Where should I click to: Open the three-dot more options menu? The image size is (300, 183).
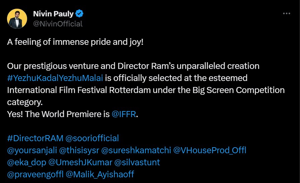click(287, 14)
